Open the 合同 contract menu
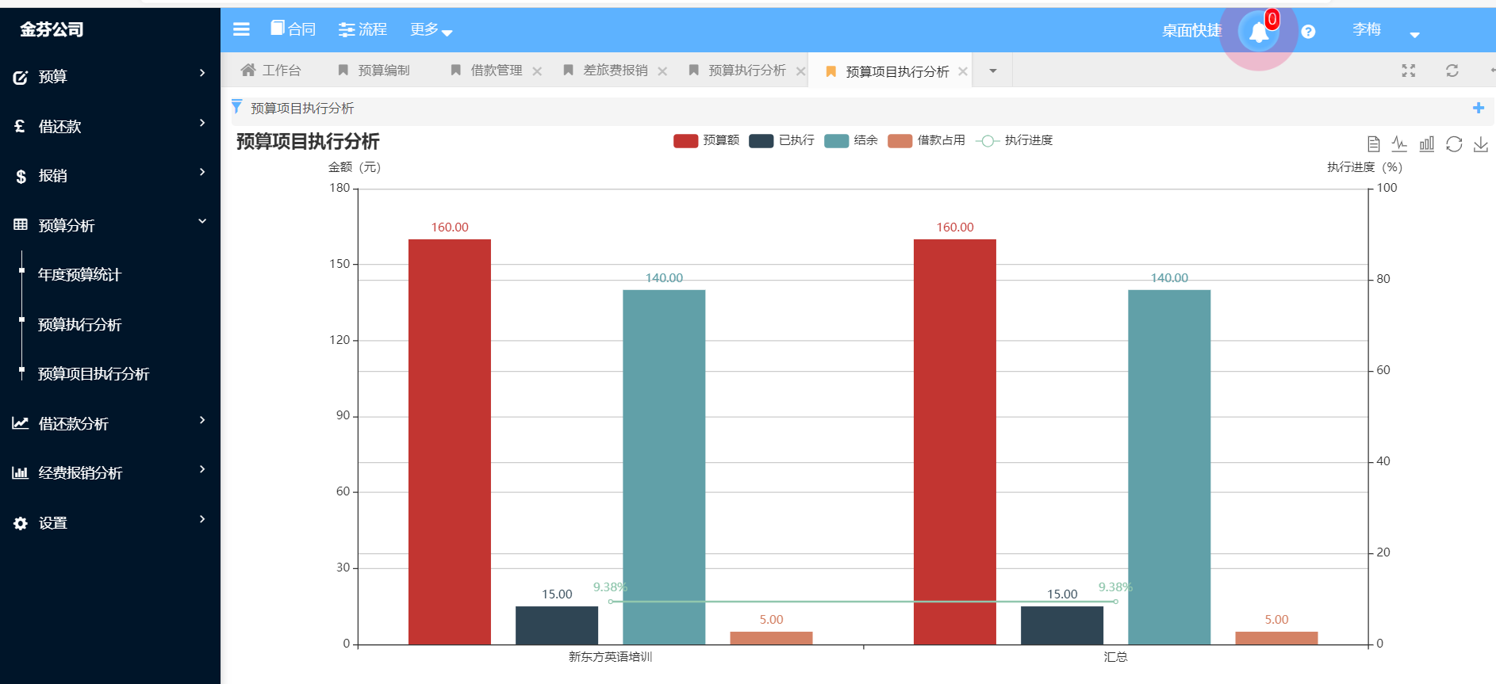The image size is (1496, 684). tap(293, 29)
